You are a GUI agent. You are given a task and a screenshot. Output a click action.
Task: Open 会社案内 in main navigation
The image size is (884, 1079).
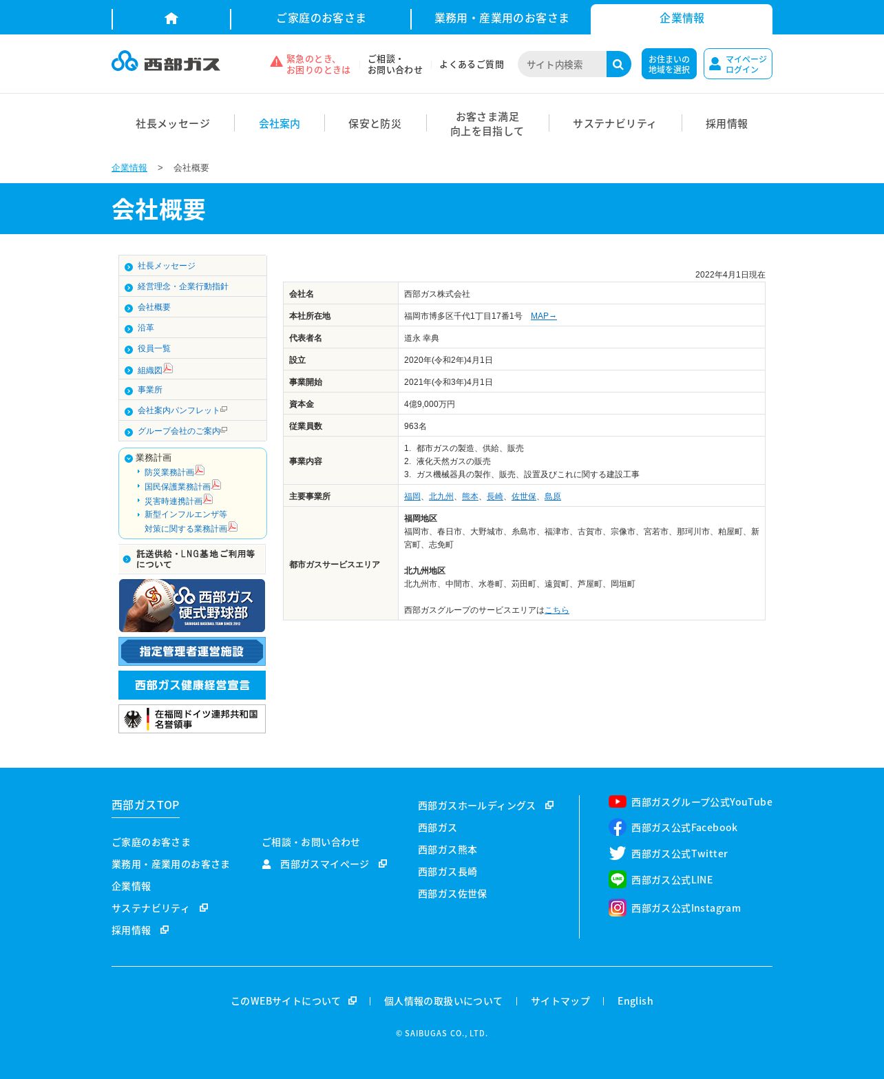(280, 123)
